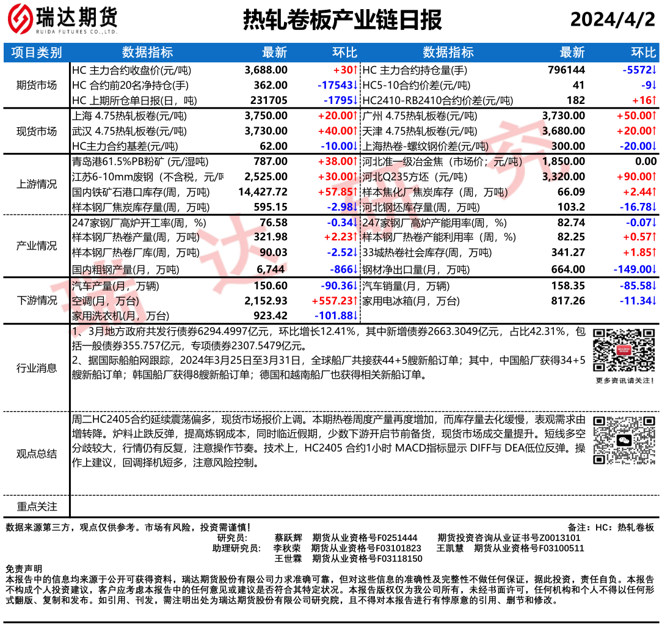Image resolution: width=662 pixels, height=626 pixels.
Task: Click the Ruida Futures logo
Action: 62,20
